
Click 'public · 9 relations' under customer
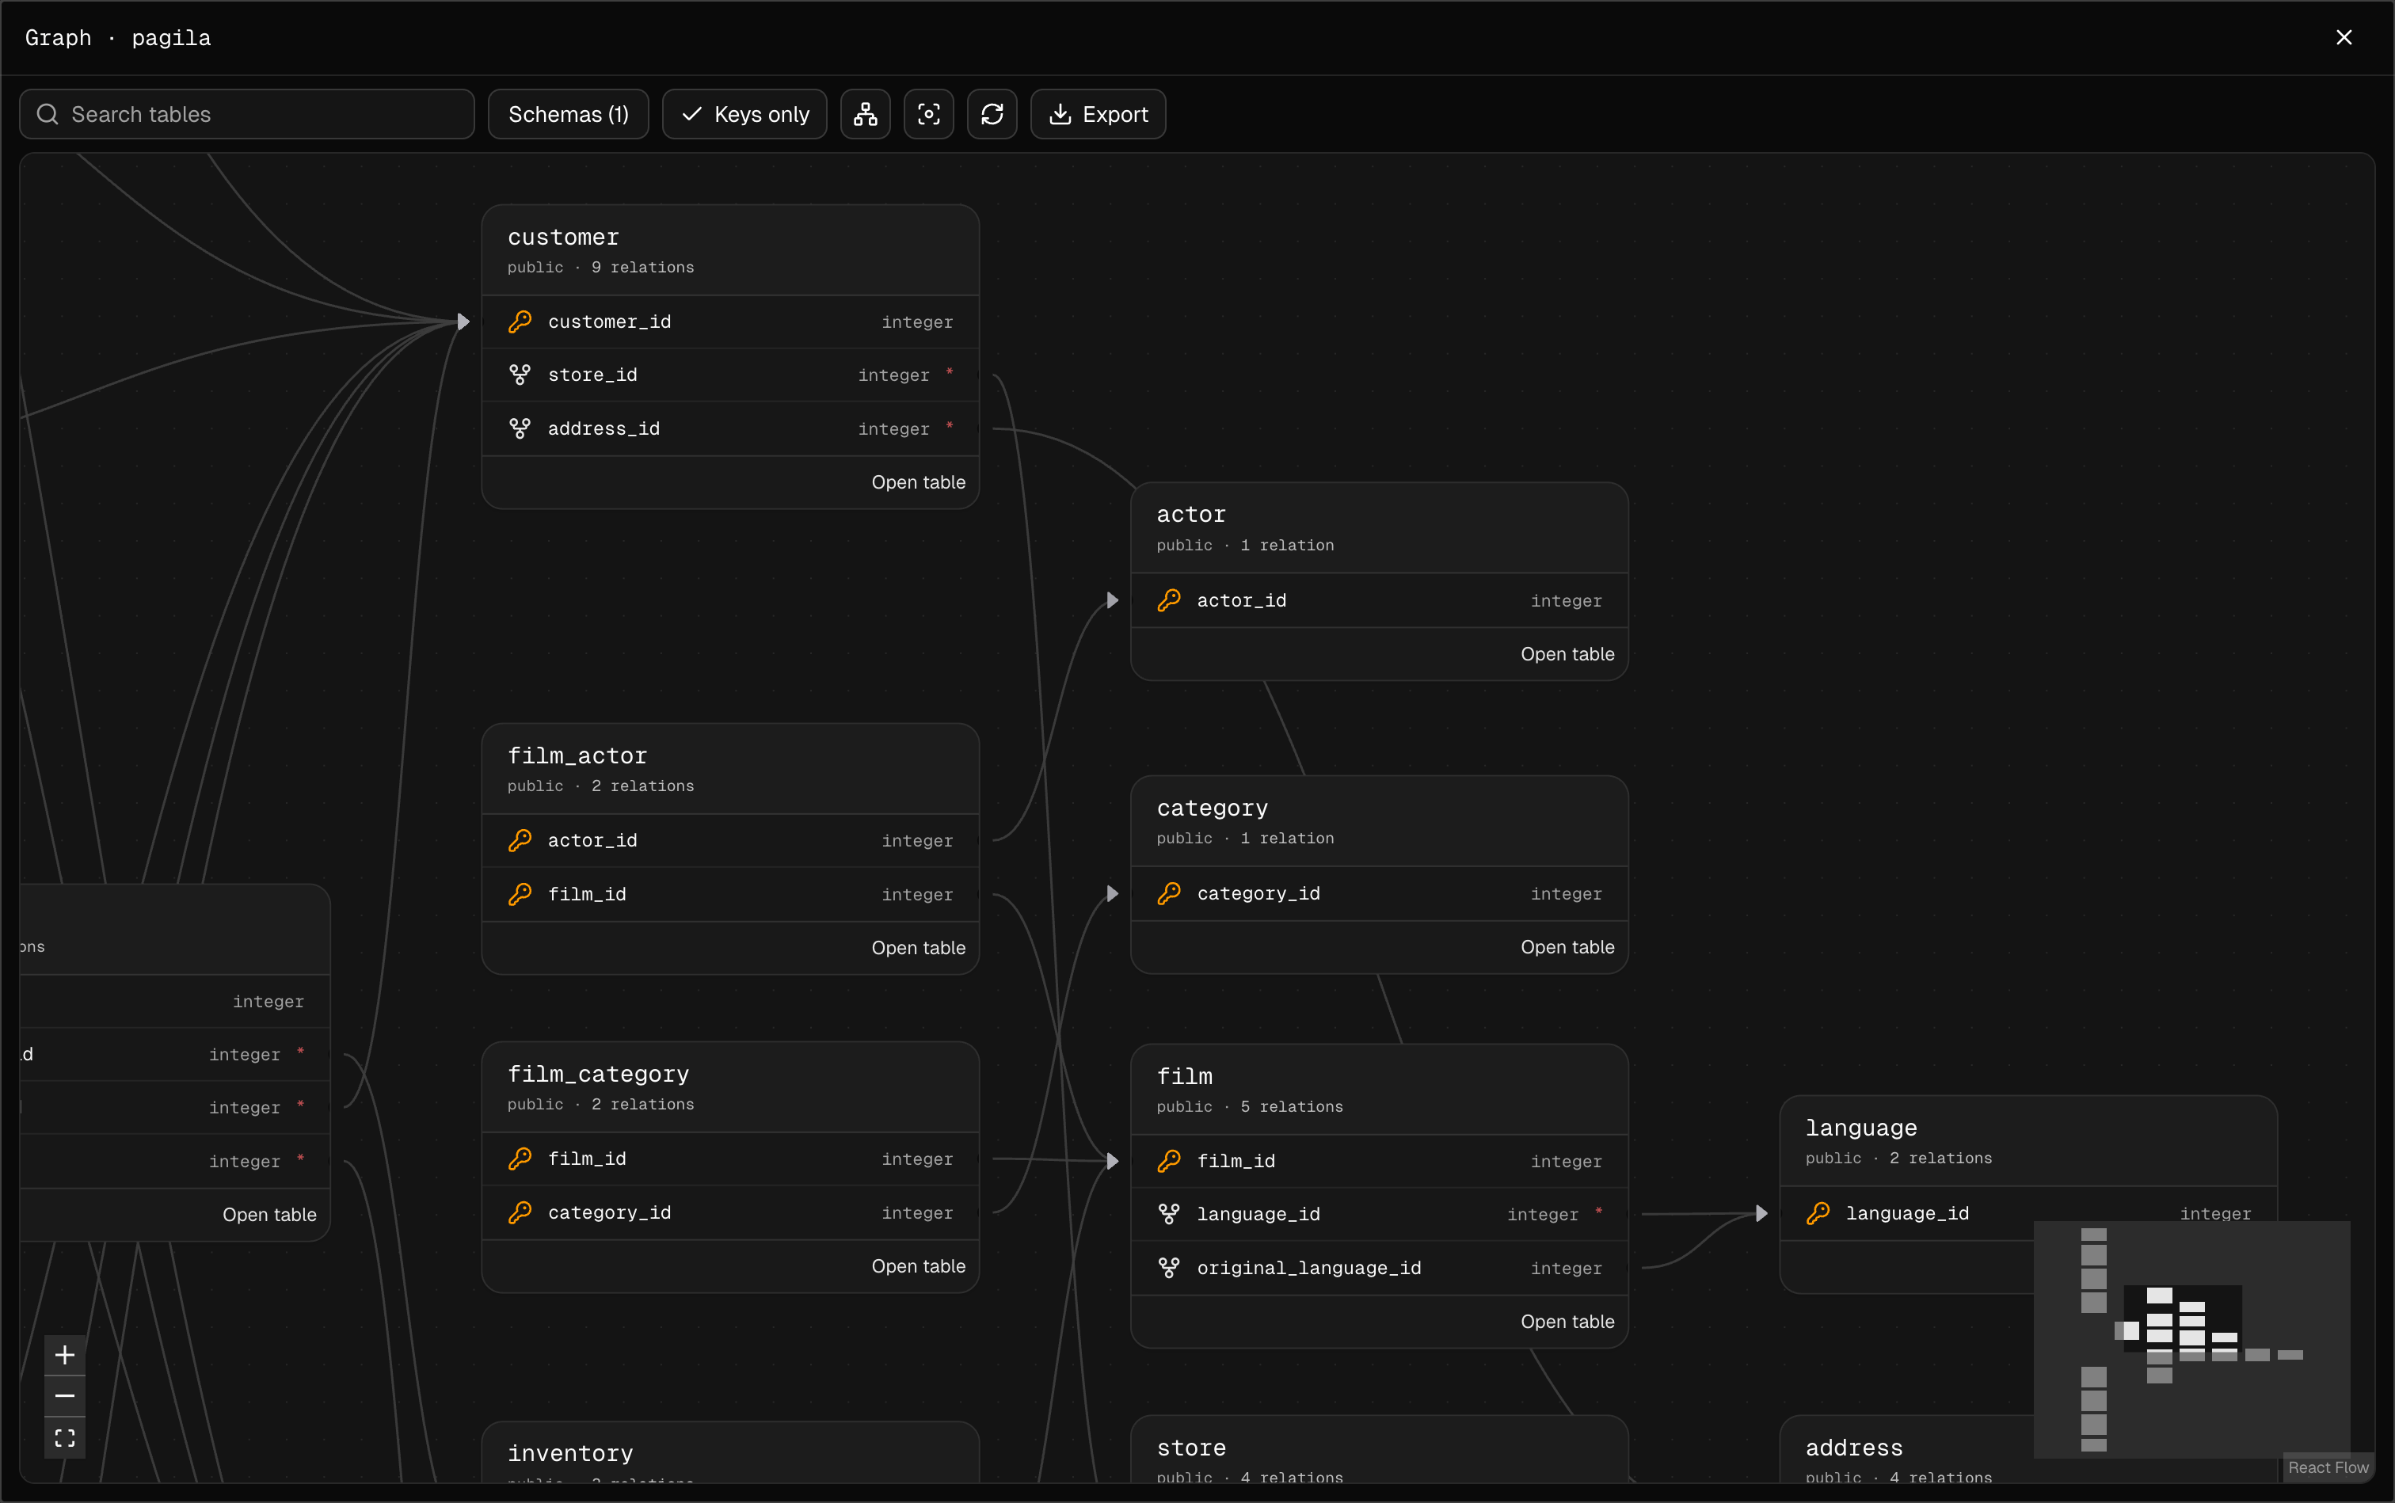tap(600, 268)
